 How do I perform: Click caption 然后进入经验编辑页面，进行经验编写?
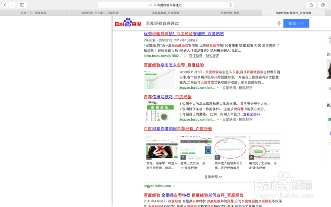tap(229, 165)
